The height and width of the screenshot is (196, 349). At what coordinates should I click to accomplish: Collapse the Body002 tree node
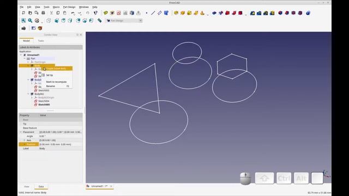click(x=28, y=94)
